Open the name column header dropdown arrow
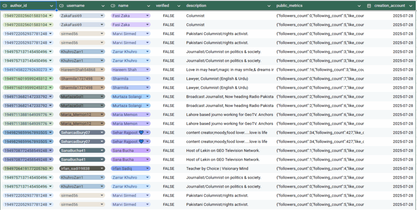This screenshot has width=417, height=210. pyautogui.click(x=148, y=6)
